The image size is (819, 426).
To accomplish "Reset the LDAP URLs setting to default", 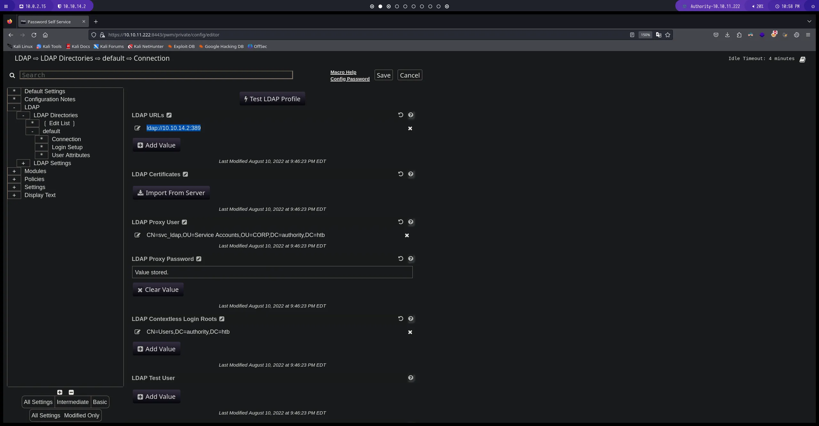I will pos(401,115).
